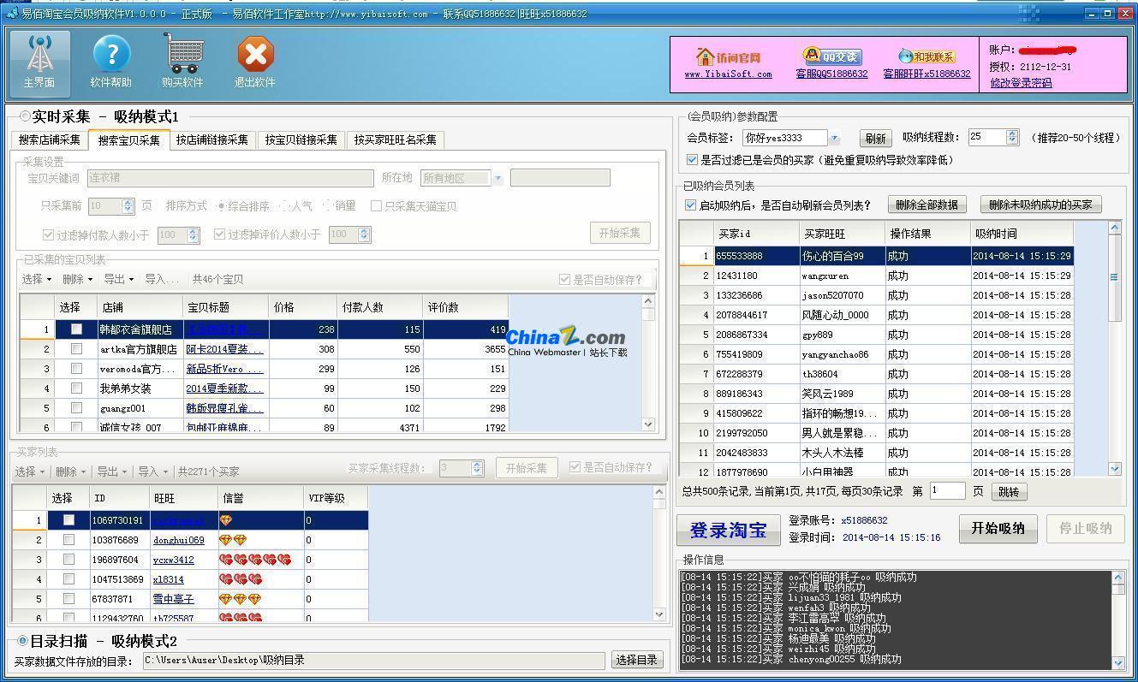This screenshot has width=1138, height=682.
Task: Open the 会员标签 combo box arrow
Action: coord(834,138)
